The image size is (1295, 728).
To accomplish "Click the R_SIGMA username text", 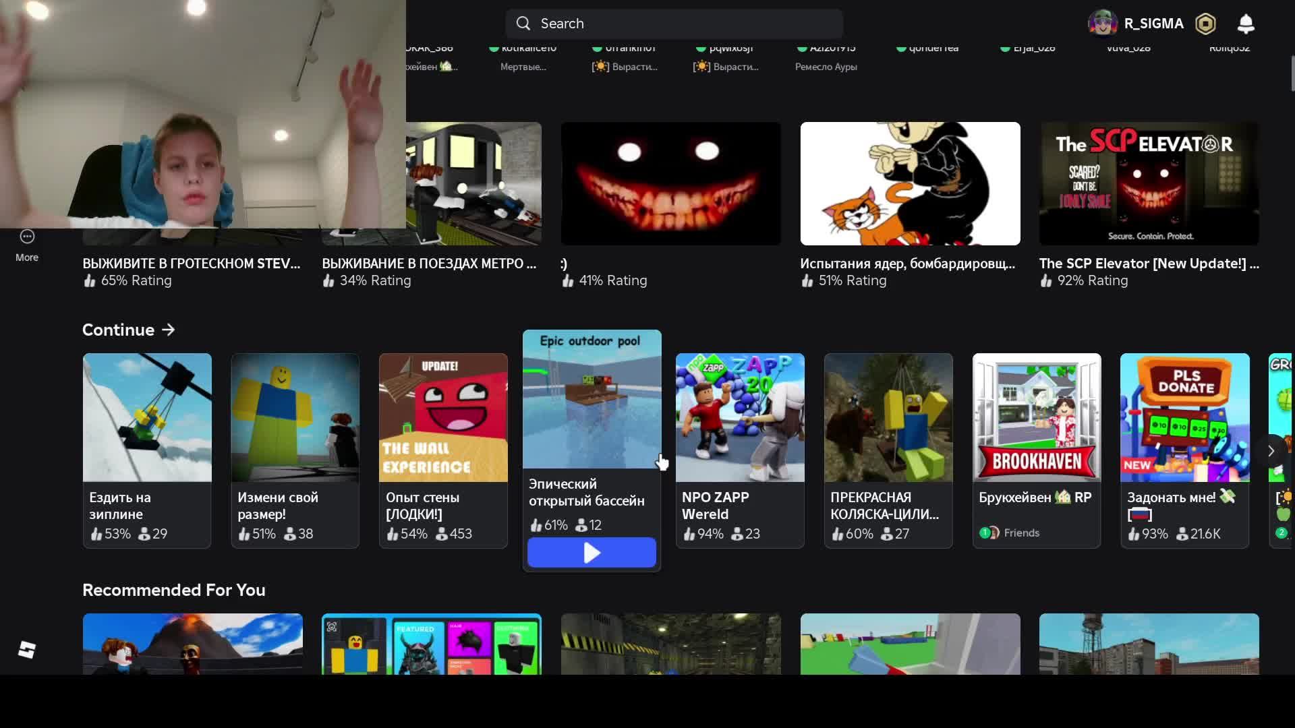I will point(1154,24).
